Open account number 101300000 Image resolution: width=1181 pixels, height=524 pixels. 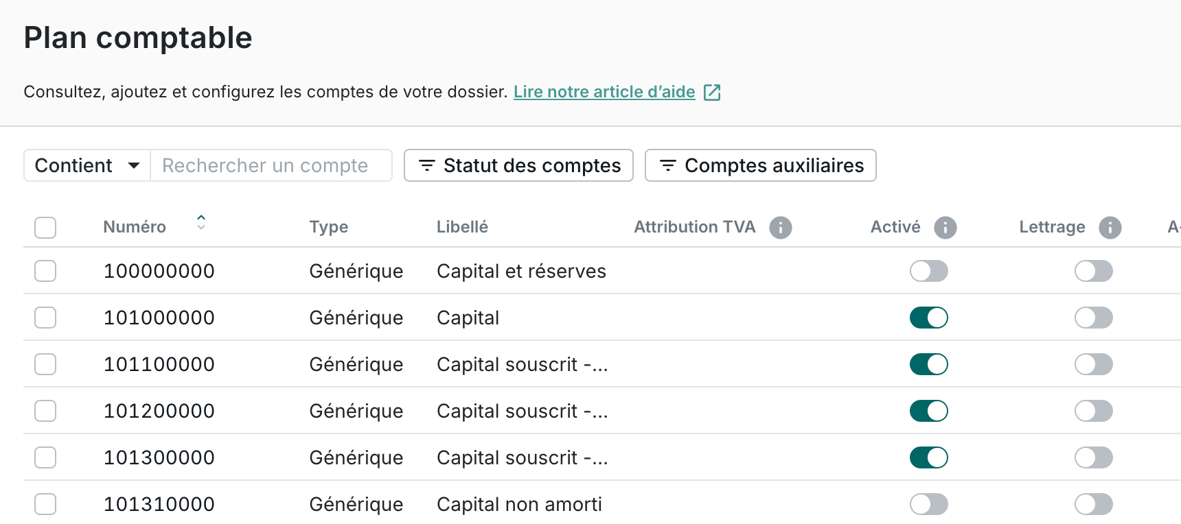click(159, 457)
